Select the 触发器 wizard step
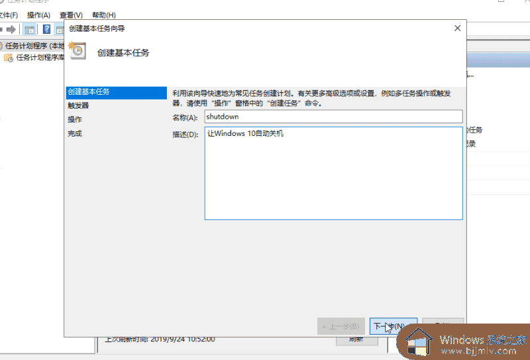The image size is (530, 360). tap(78, 105)
